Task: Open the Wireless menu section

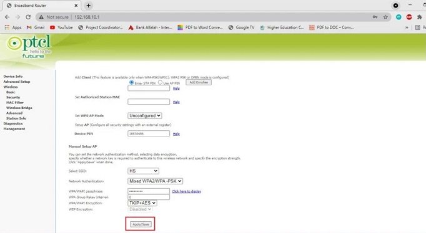Action: coord(11,87)
